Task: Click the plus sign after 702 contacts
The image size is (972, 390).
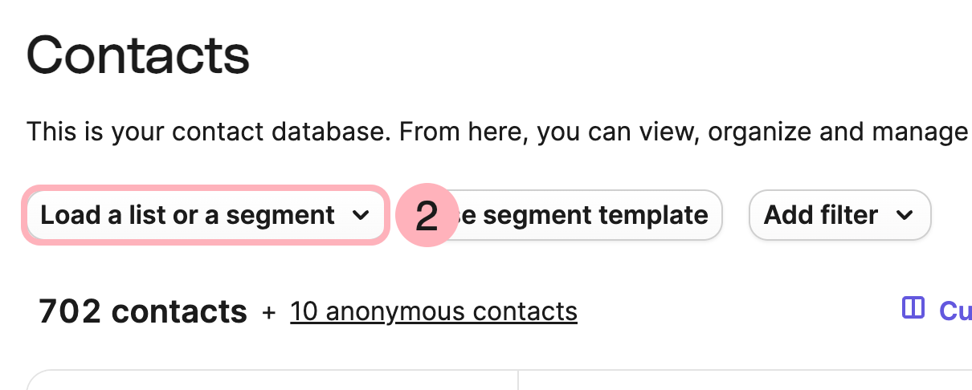Action: [x=268, y=311]
